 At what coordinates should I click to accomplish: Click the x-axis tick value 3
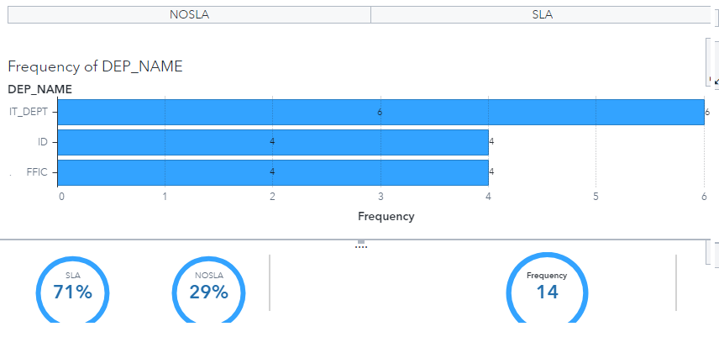380,197
